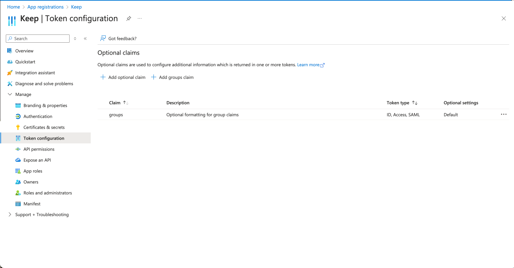Click the 'ID, Access, SAML' token type cell
514x268 pixels.
click(x=403, y=115)
